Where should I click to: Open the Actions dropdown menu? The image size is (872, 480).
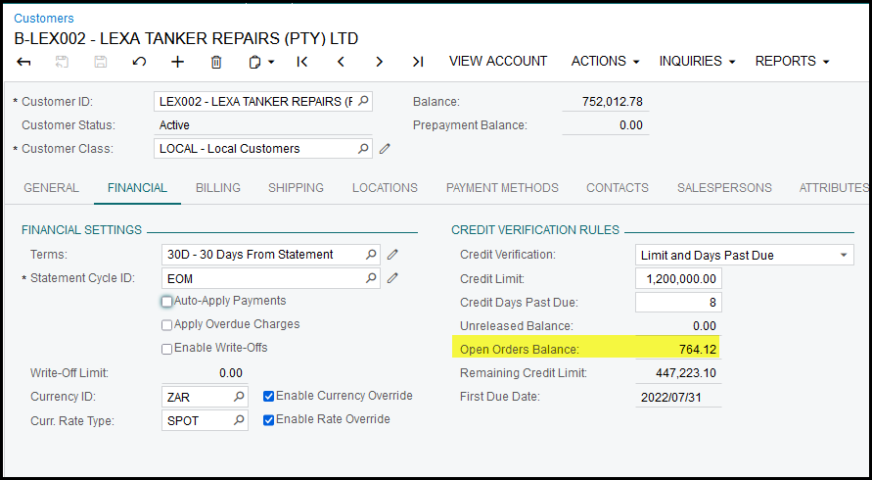(x=605, y=62)
